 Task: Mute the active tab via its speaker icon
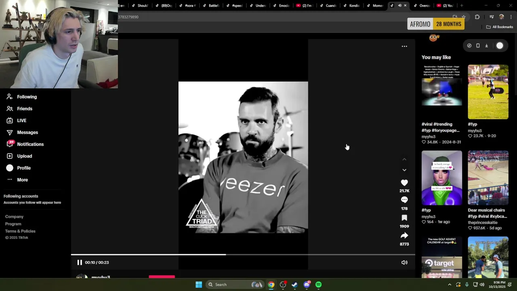click(399, 6)
